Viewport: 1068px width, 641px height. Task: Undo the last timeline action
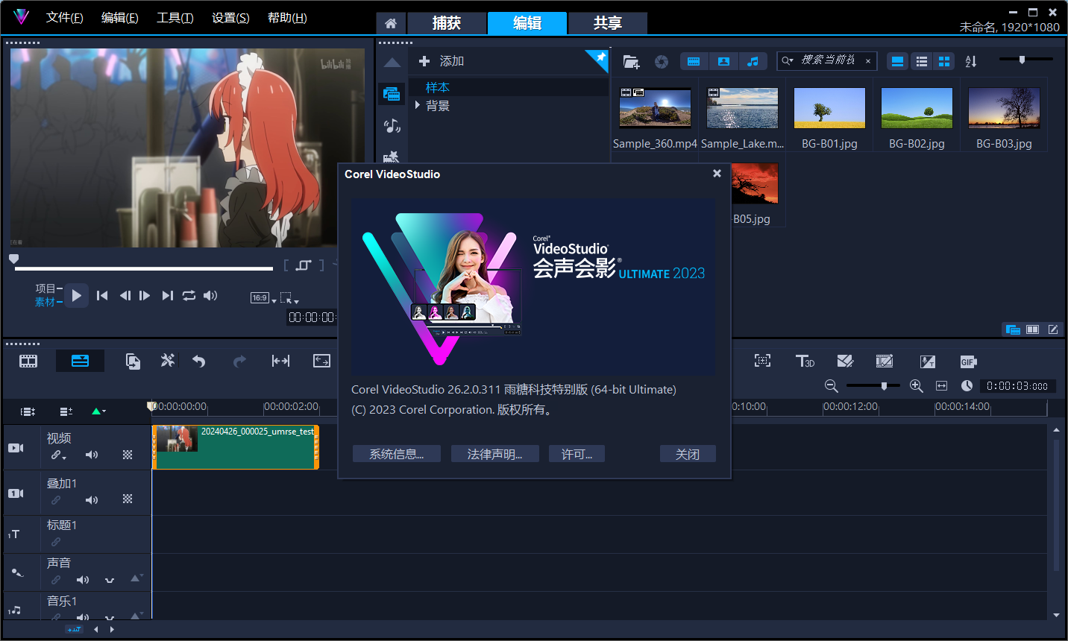(x=198, y=361)
